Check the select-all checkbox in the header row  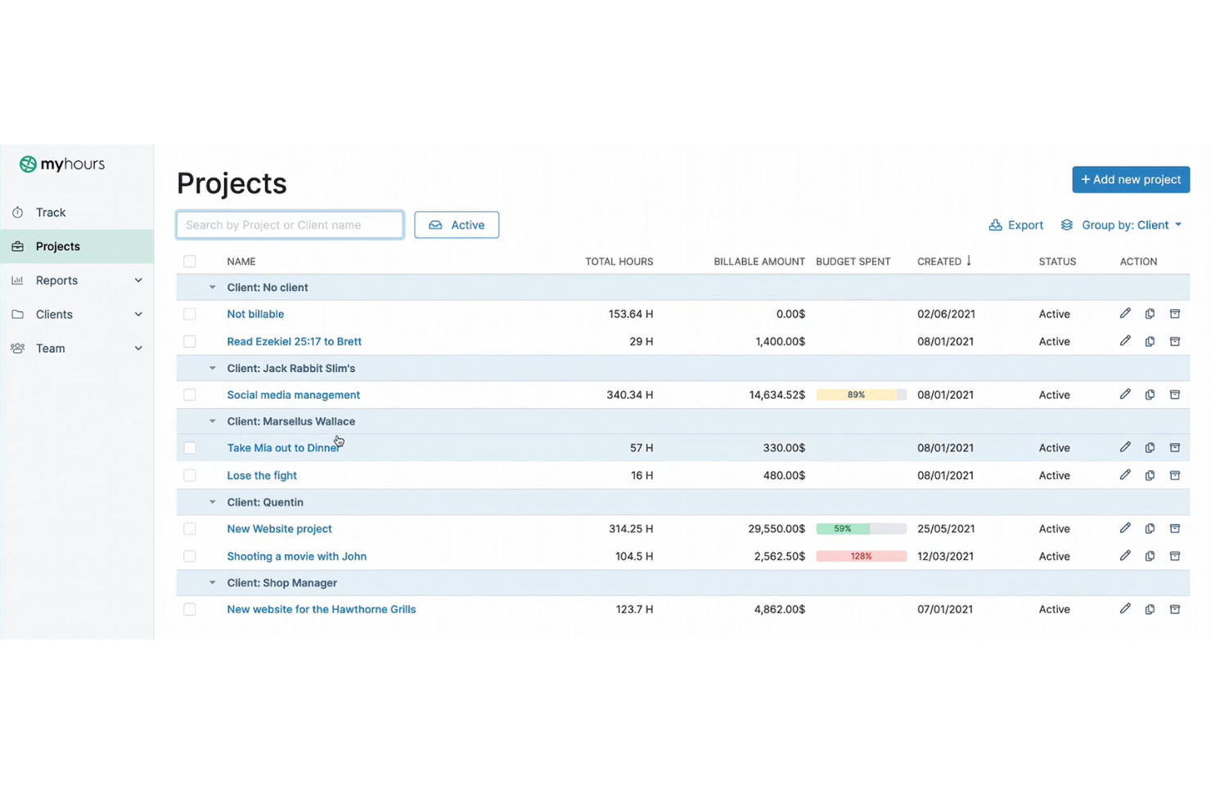190,261
